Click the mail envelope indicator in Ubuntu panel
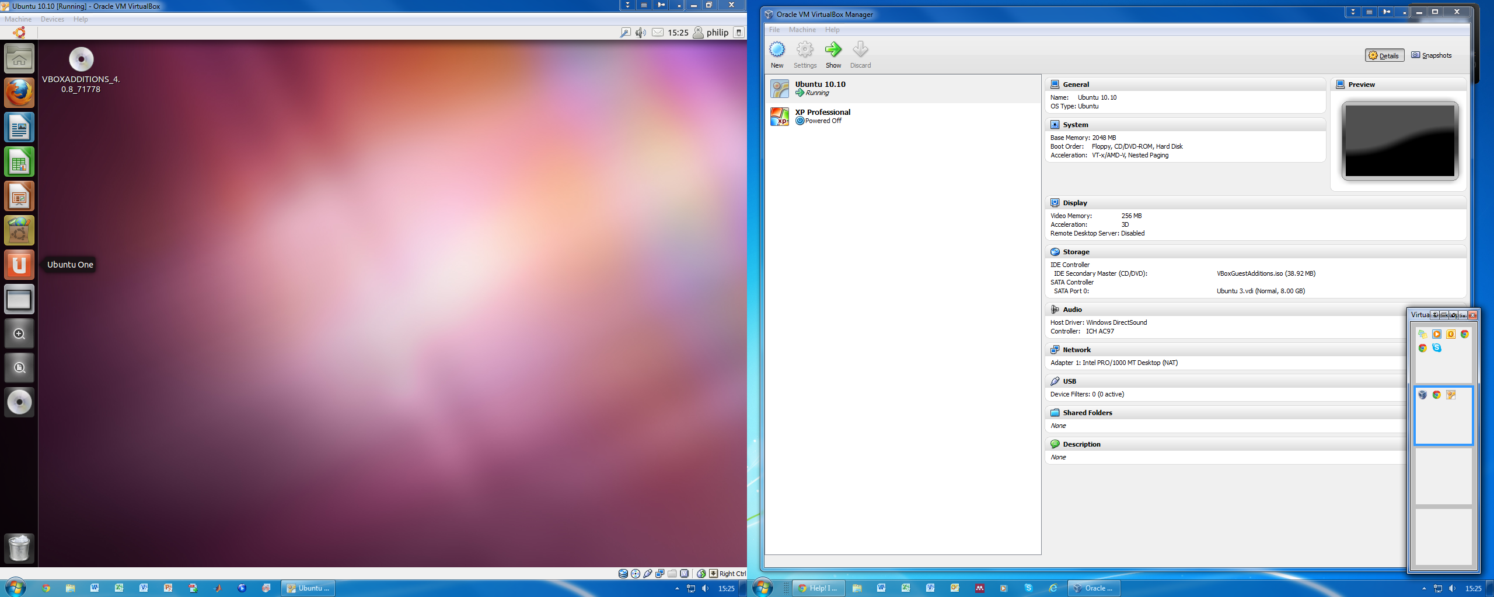This screenshot has width=1494, height=597. [x=658, y=33]
